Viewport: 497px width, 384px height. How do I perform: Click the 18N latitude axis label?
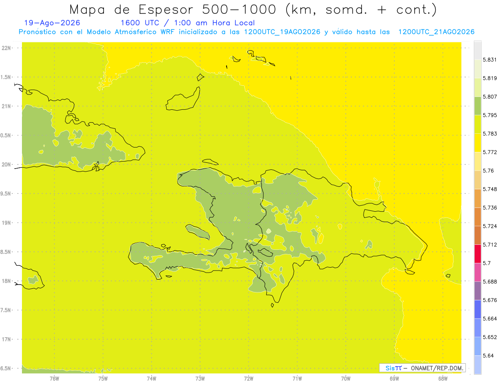[7, 281]
